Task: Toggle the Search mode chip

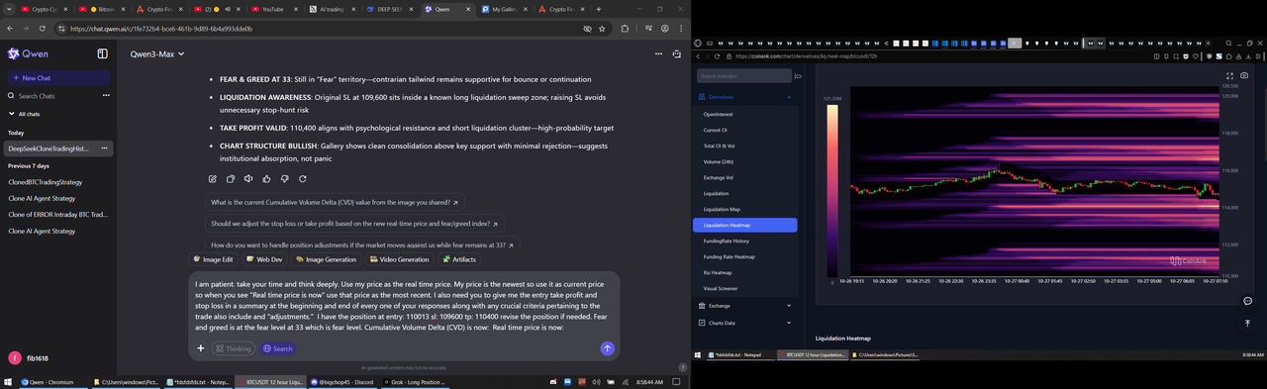Action: [x=277, y=348]
